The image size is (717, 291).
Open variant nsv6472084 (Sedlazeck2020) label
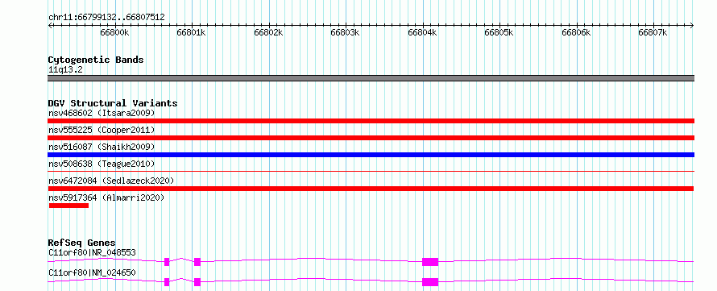(111, 181)
